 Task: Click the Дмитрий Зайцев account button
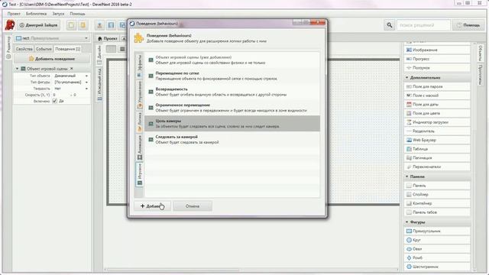(x=39, y=25)
